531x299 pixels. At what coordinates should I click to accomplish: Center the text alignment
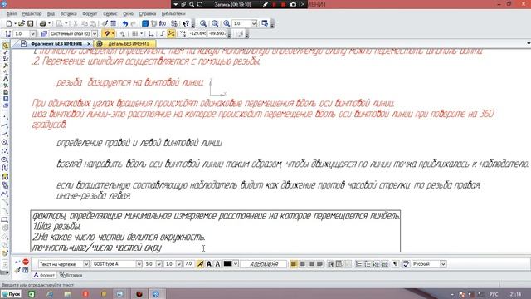tap(302, 264)
